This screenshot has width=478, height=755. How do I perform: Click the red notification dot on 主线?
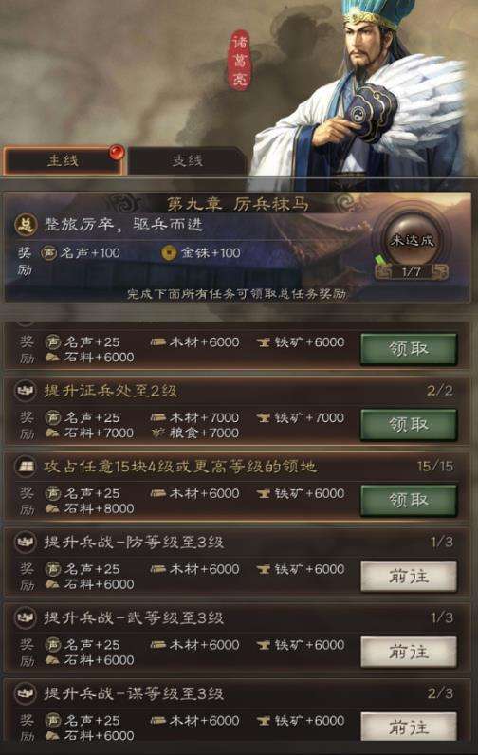(116, 152)
